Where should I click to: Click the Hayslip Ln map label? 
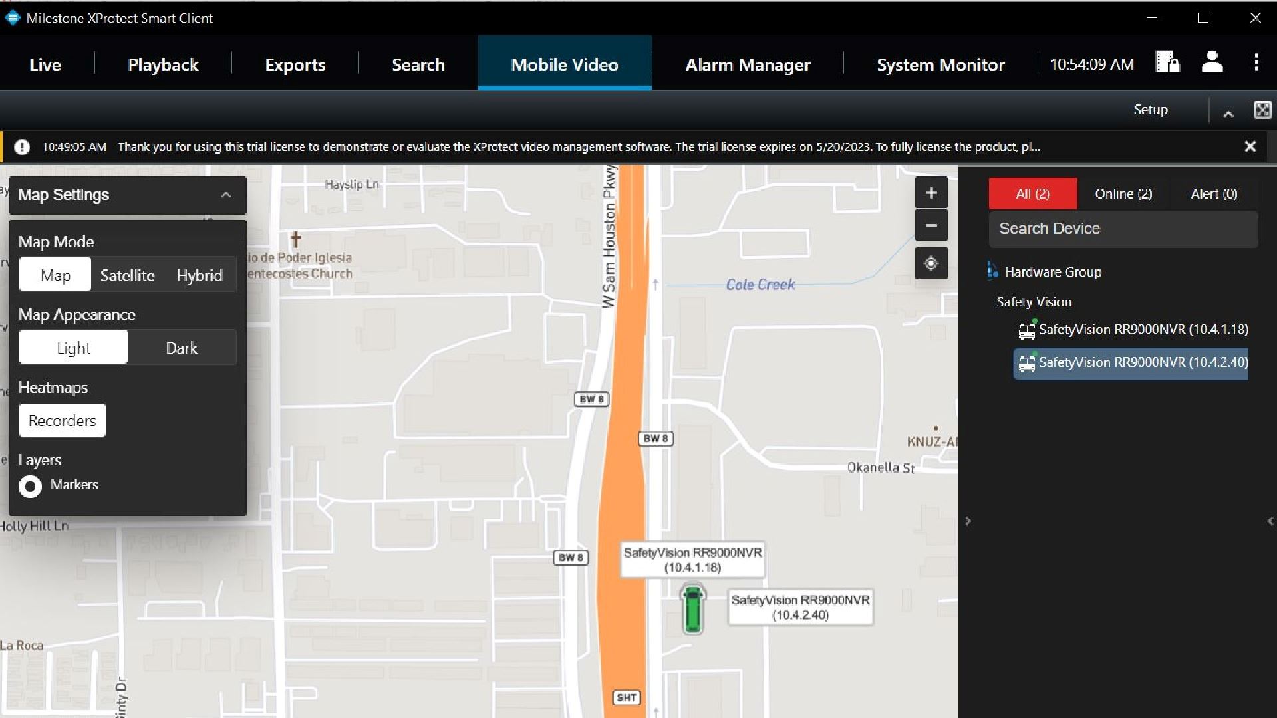click(x=352, y=184)
